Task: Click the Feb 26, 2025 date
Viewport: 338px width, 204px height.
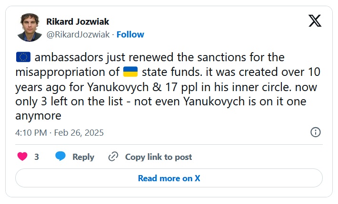Action: tap(78, 132)
